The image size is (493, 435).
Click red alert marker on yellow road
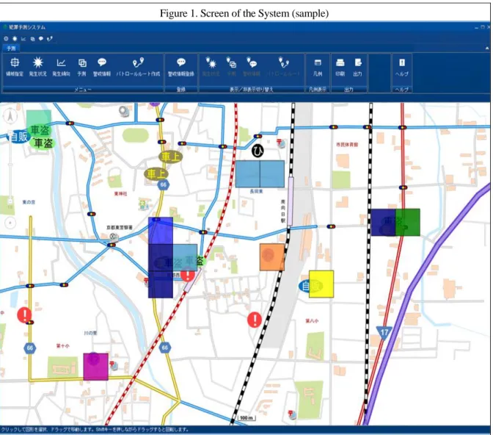(x=24, y=314)
